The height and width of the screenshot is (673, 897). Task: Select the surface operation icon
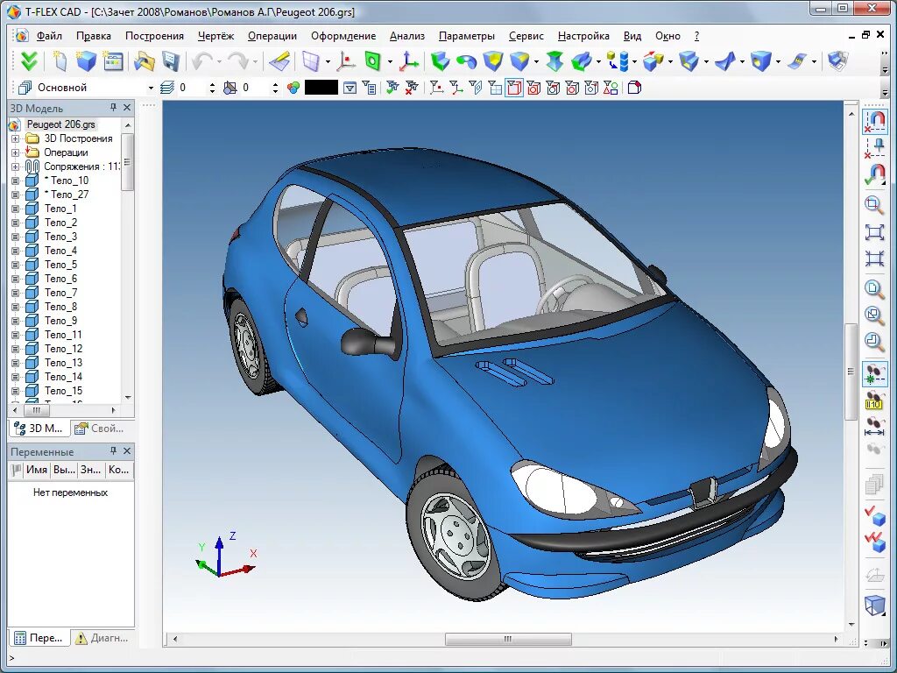[x=725, y=60]
